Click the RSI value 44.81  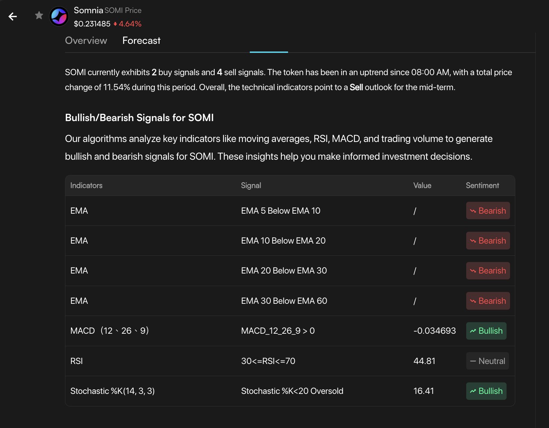tap(424, 361)
